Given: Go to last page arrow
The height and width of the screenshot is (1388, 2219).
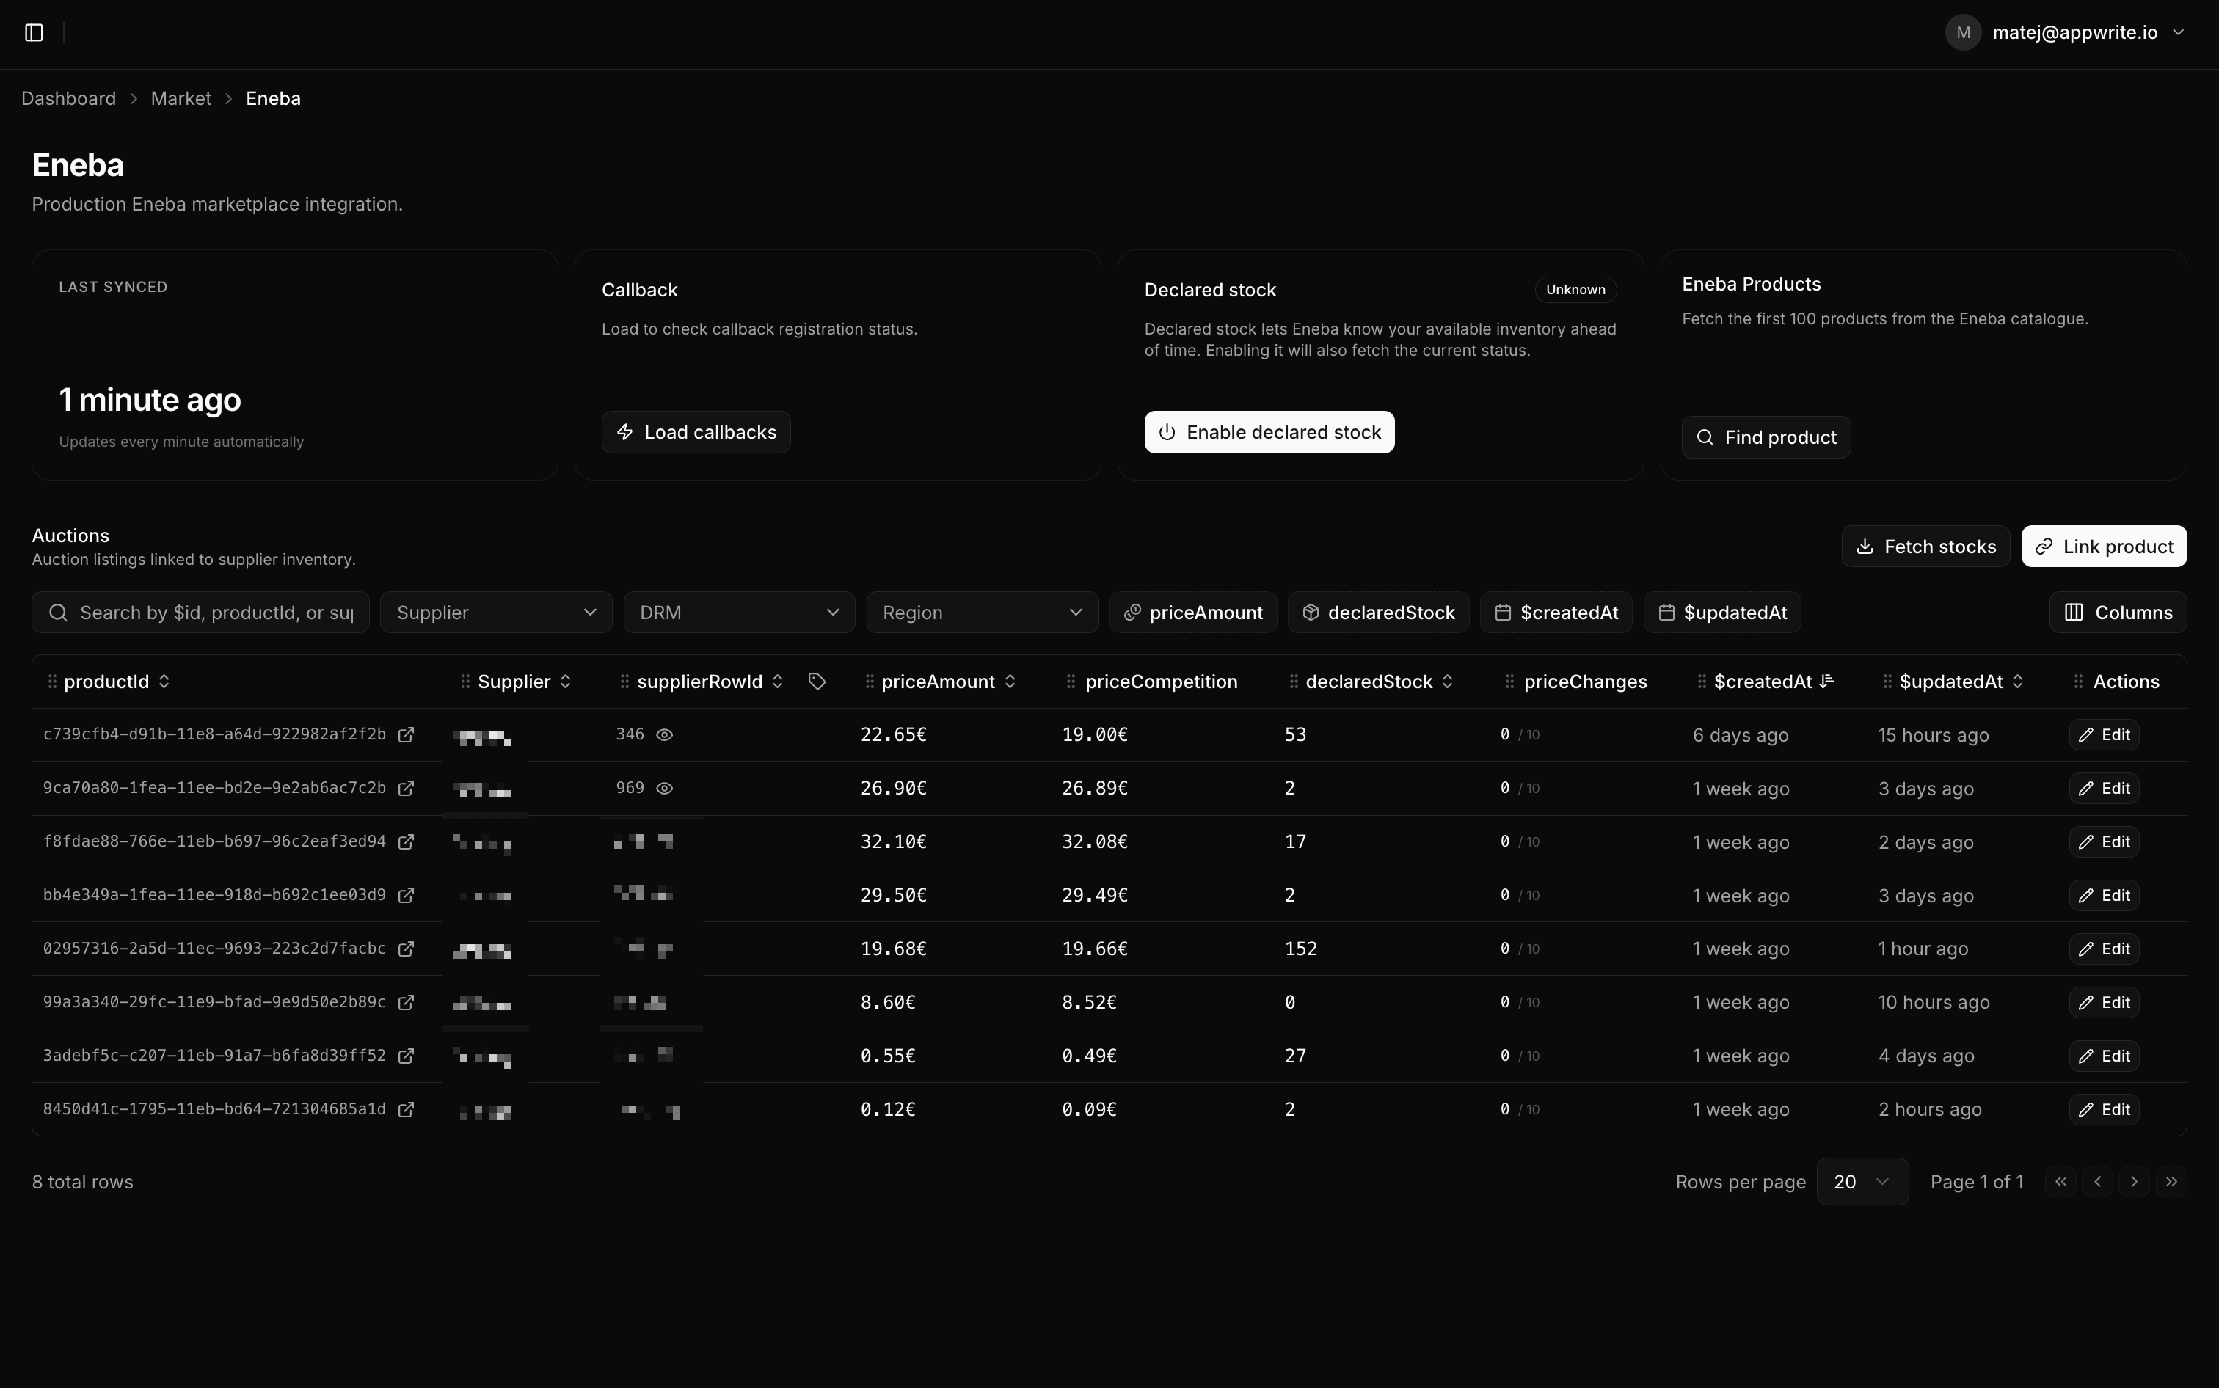Looking at the screenshot, I should tap(2171, 1181).
